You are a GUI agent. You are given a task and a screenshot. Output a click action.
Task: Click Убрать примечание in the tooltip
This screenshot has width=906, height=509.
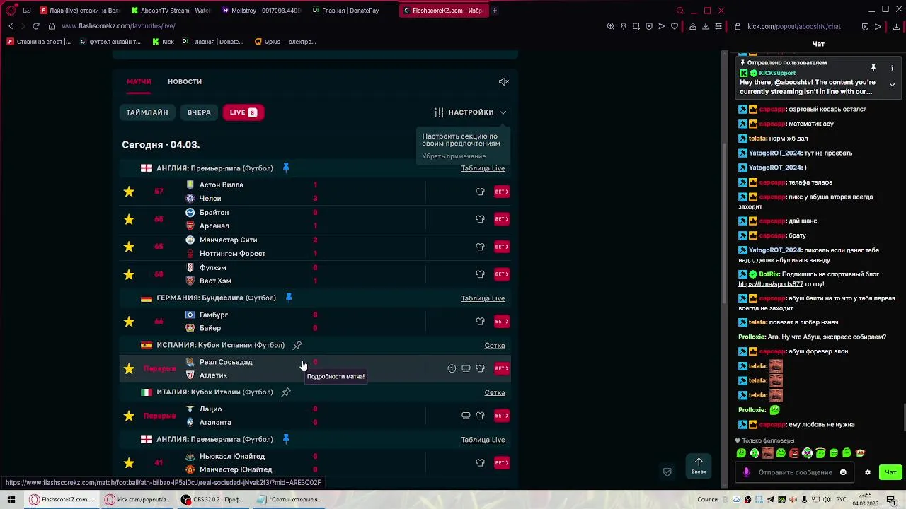(x=454, y=156)
